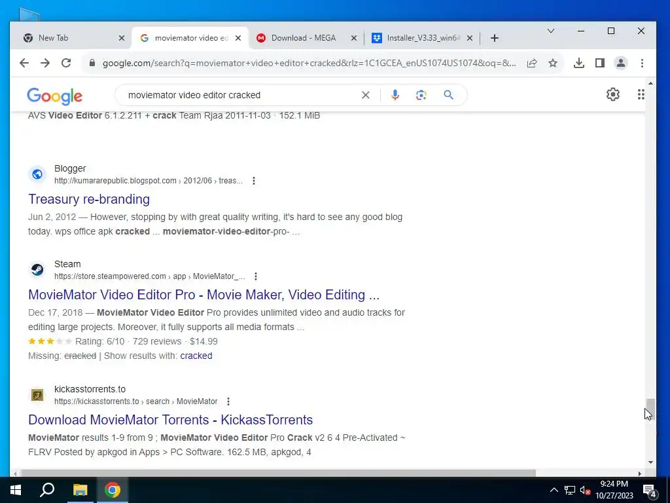670x503 pixels.
Task: Focus the address bar URL
Action: pos(309,64)
